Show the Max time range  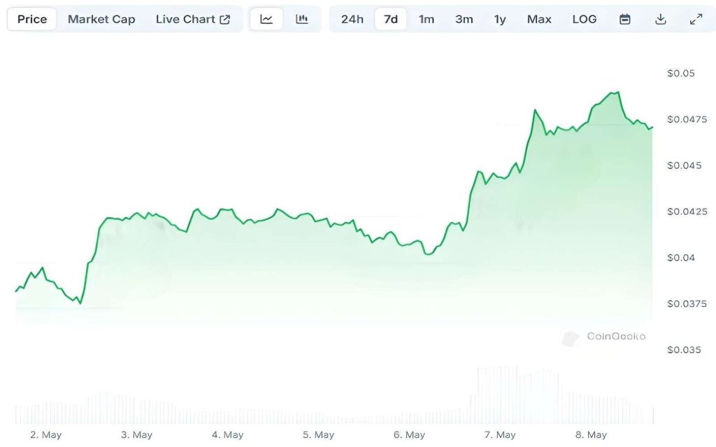(x=539, y=19)
